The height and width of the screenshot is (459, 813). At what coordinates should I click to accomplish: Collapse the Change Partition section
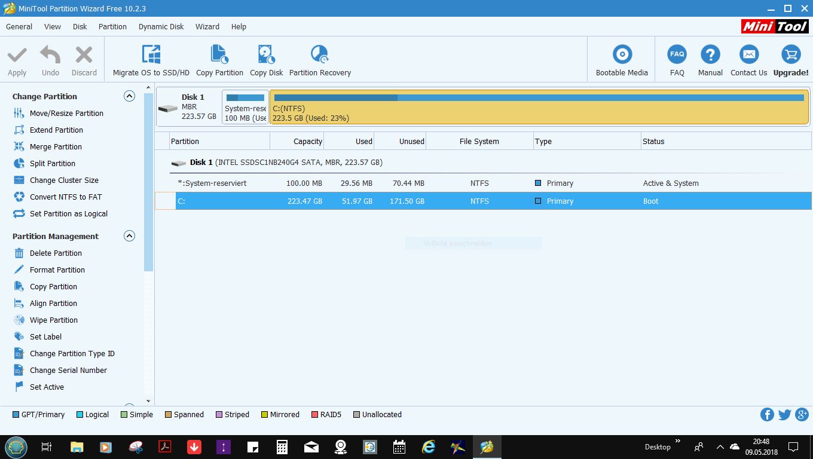point(129,96)
